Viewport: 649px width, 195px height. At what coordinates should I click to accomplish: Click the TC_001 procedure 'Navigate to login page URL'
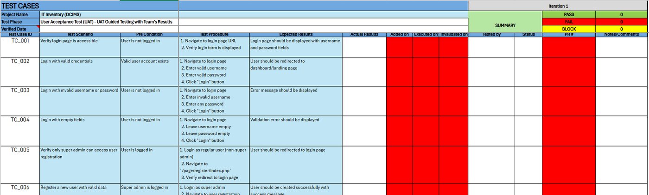(x=214, y=47)
